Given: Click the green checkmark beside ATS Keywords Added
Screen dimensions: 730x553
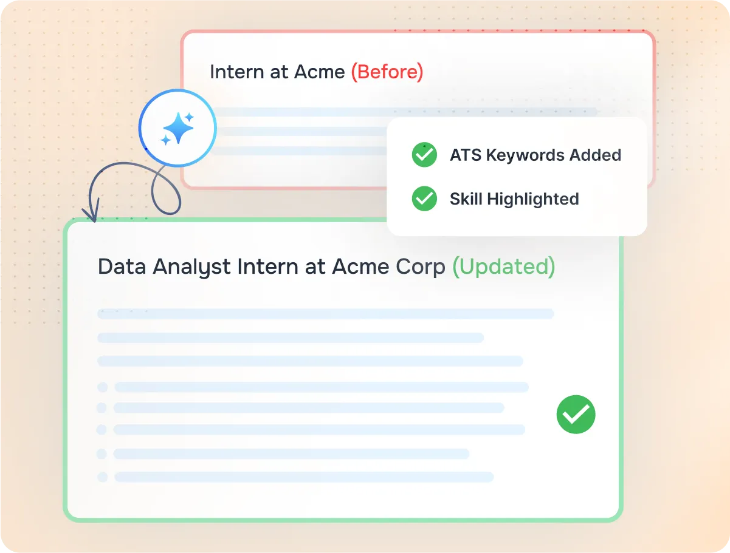Looking at the screenshot, I should point(424,155).
